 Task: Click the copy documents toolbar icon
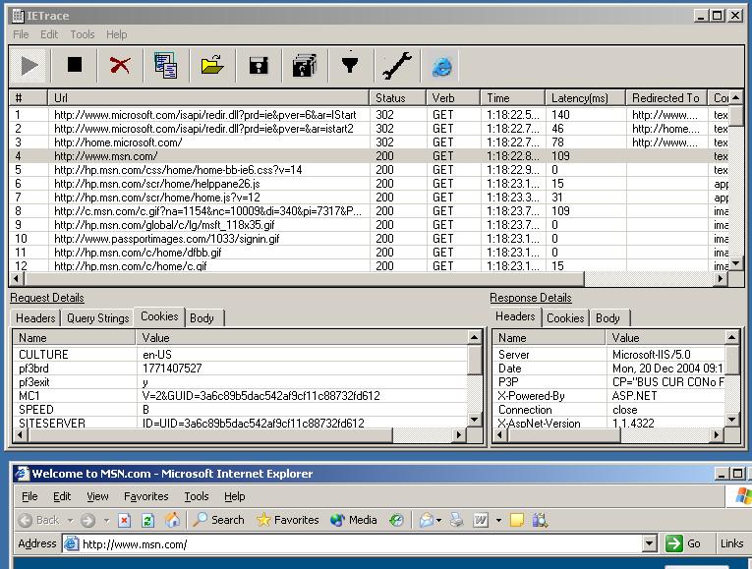(166, 66)
